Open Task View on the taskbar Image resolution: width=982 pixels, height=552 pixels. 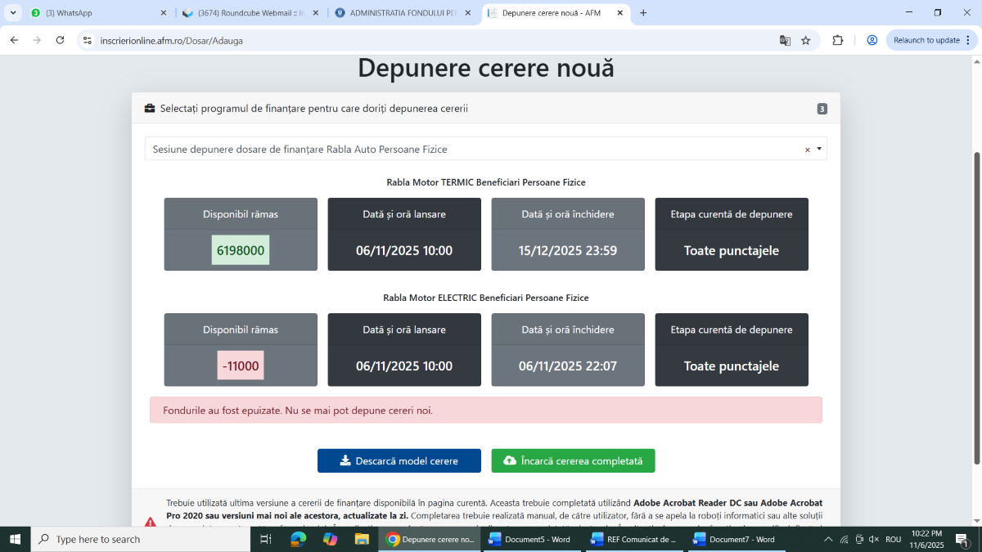(265, 539)
